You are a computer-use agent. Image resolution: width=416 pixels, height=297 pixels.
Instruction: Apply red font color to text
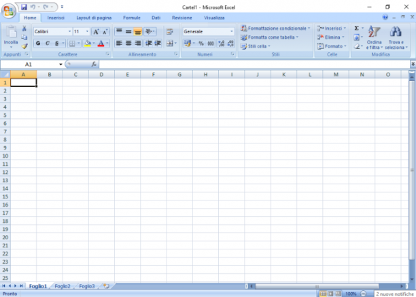[x=101, y=43]
